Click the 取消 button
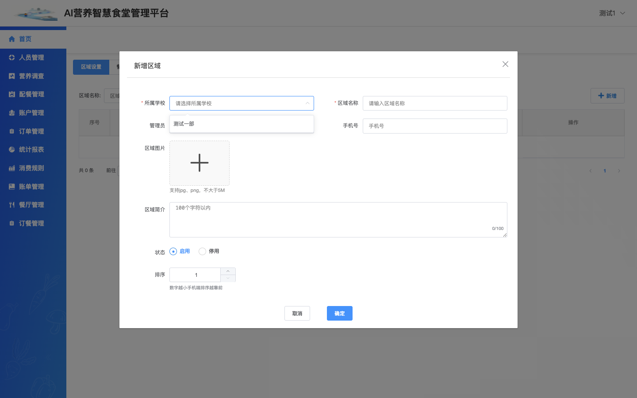 (297, 314)
